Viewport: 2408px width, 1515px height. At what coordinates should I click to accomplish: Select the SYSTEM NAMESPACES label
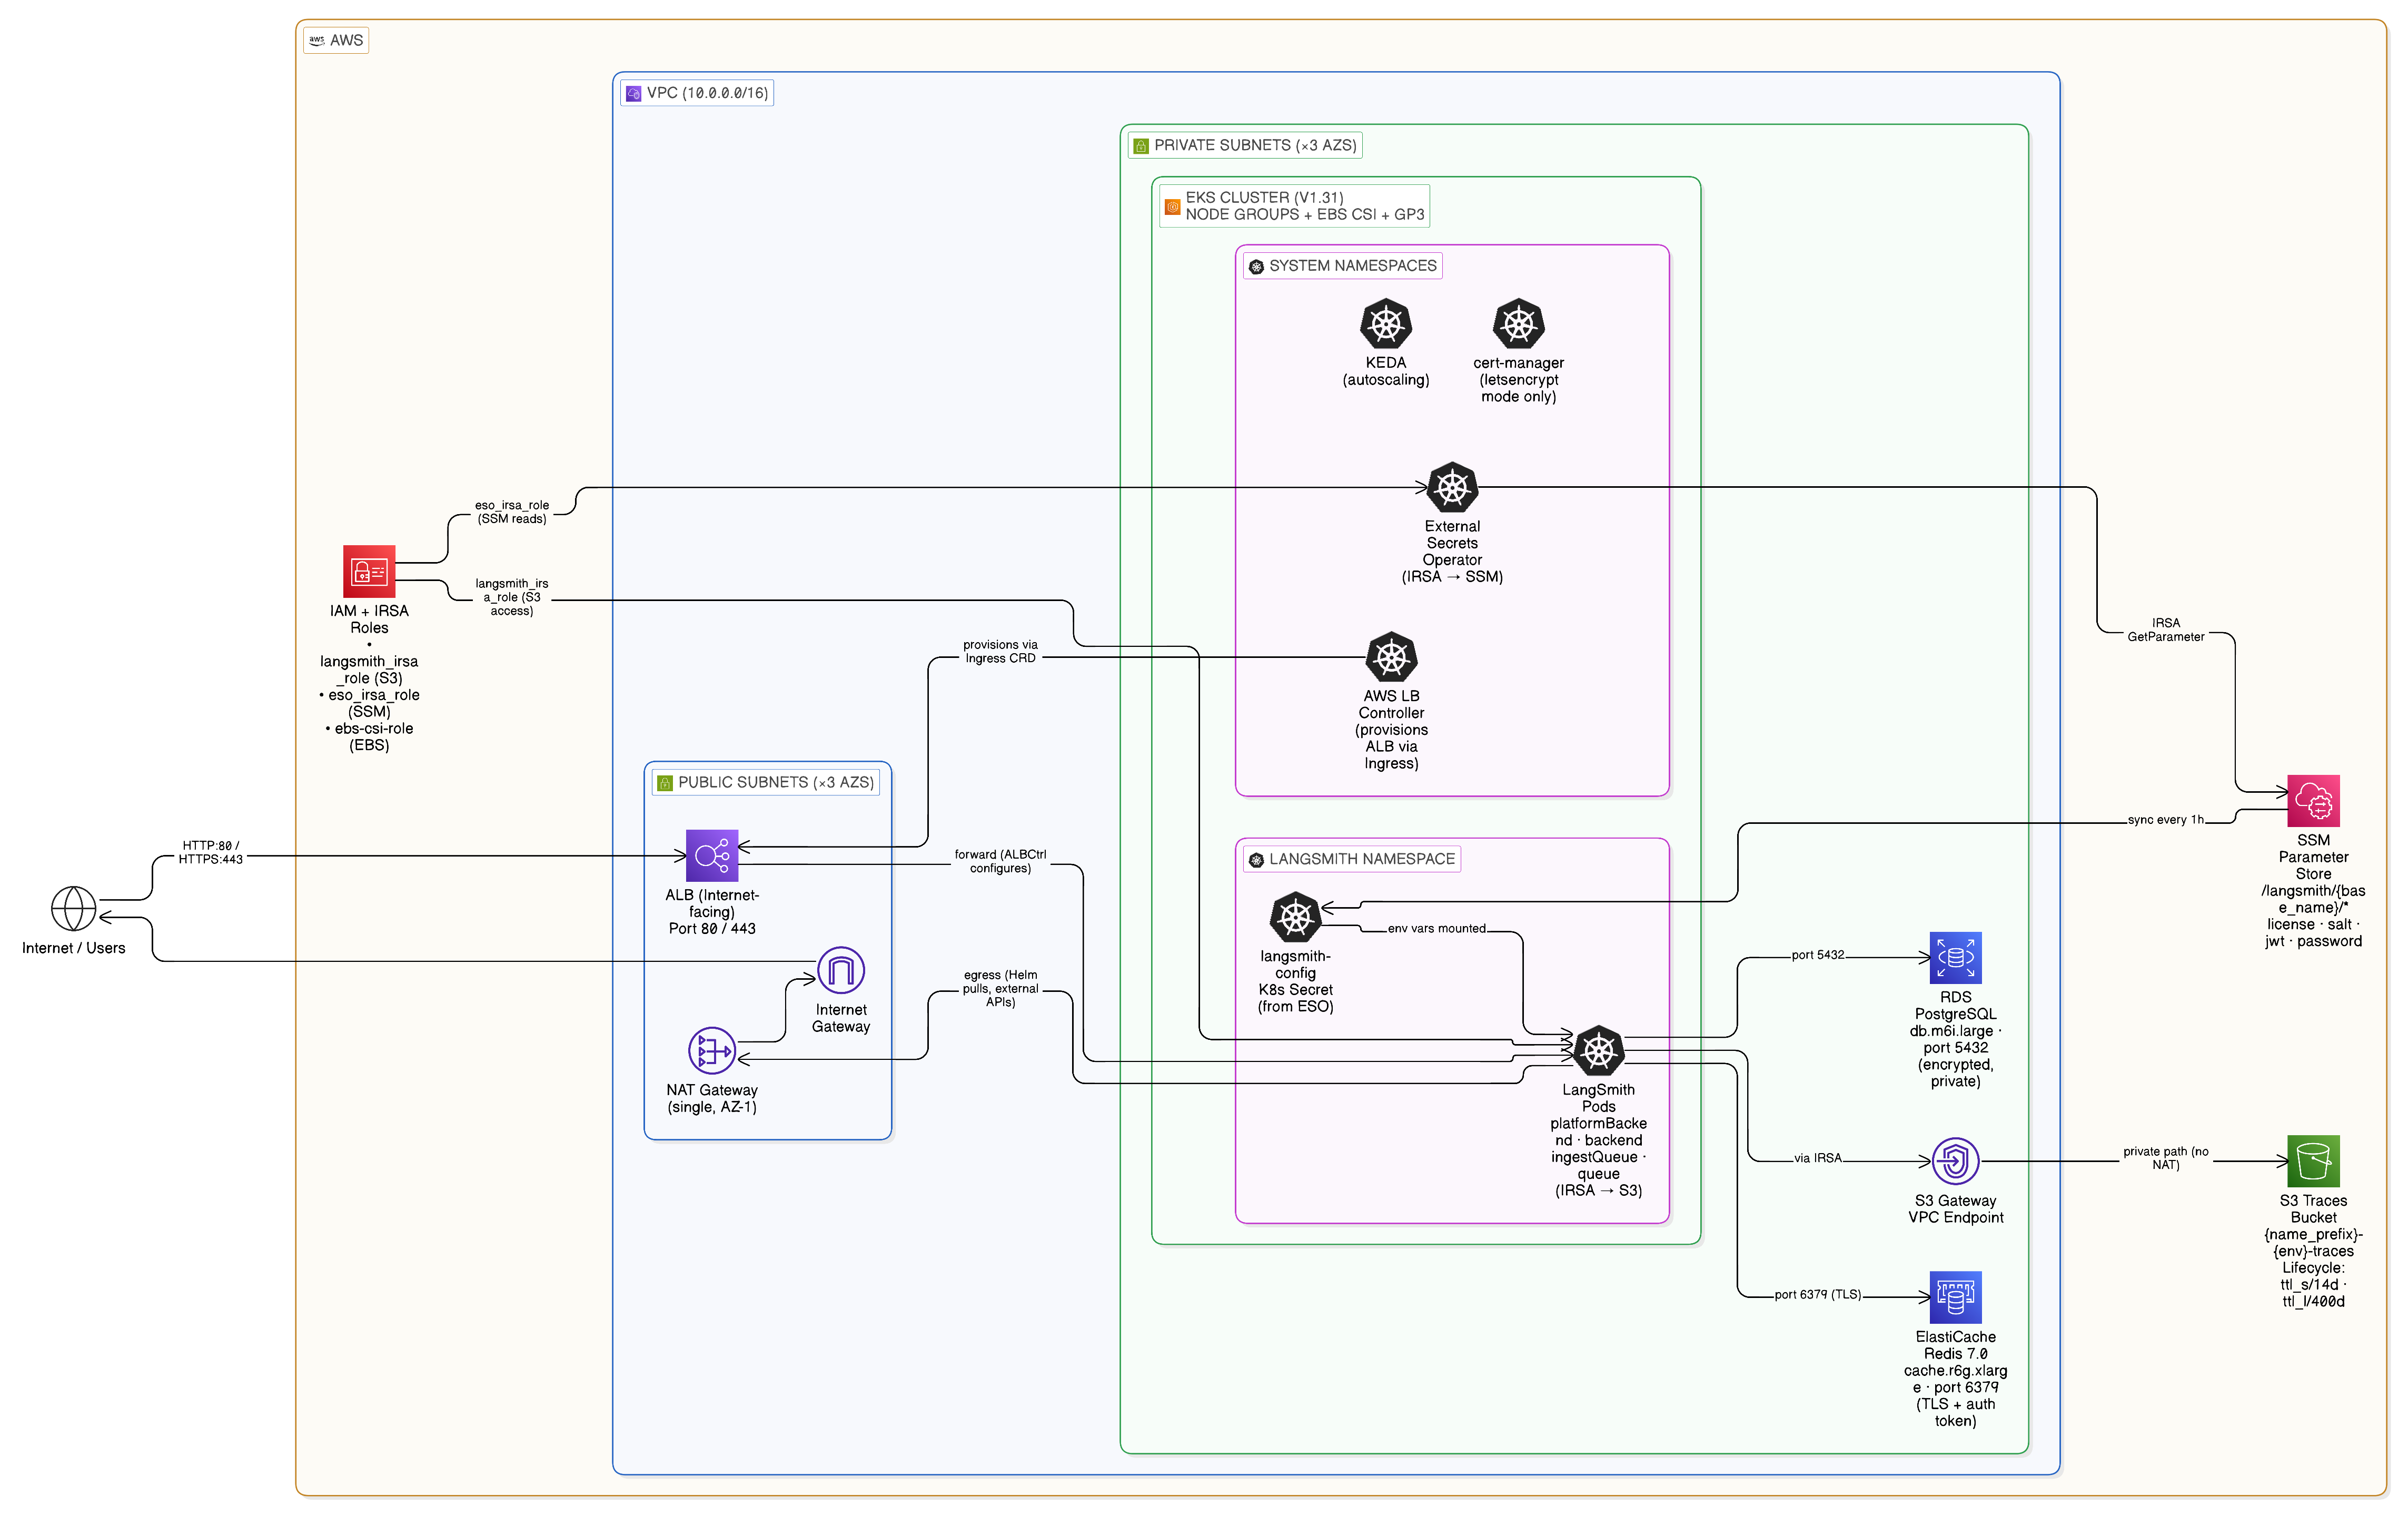pyautogui.click(x=1343, y=266)
